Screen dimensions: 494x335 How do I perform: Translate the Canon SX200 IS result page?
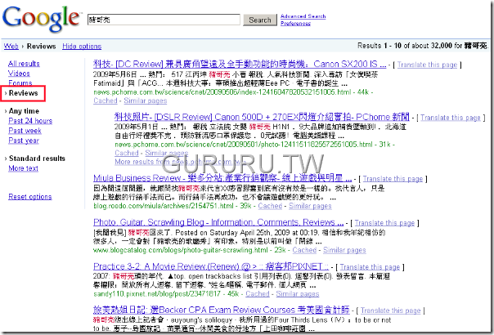pyautogui.click(x=427, y=65)
